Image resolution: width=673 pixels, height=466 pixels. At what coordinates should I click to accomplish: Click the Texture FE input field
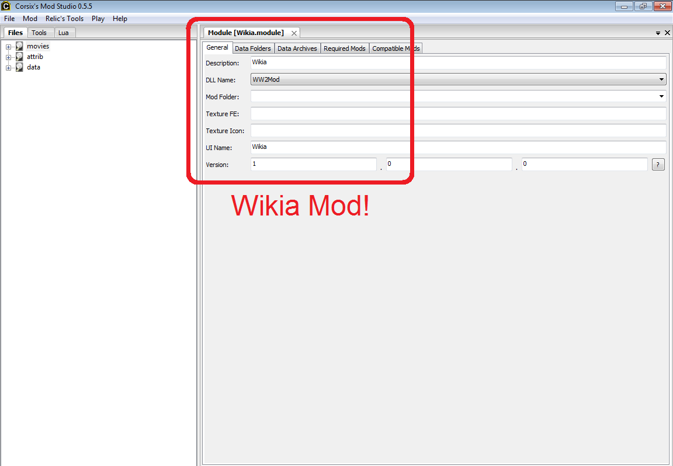(x=459, y=114)
